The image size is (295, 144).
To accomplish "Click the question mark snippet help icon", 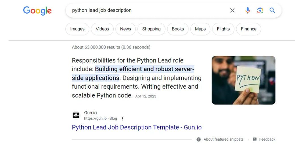I will click(x=198, y=139).
